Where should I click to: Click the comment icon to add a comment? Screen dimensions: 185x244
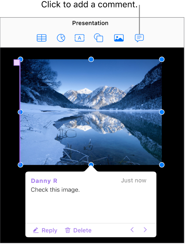point(139,38)
